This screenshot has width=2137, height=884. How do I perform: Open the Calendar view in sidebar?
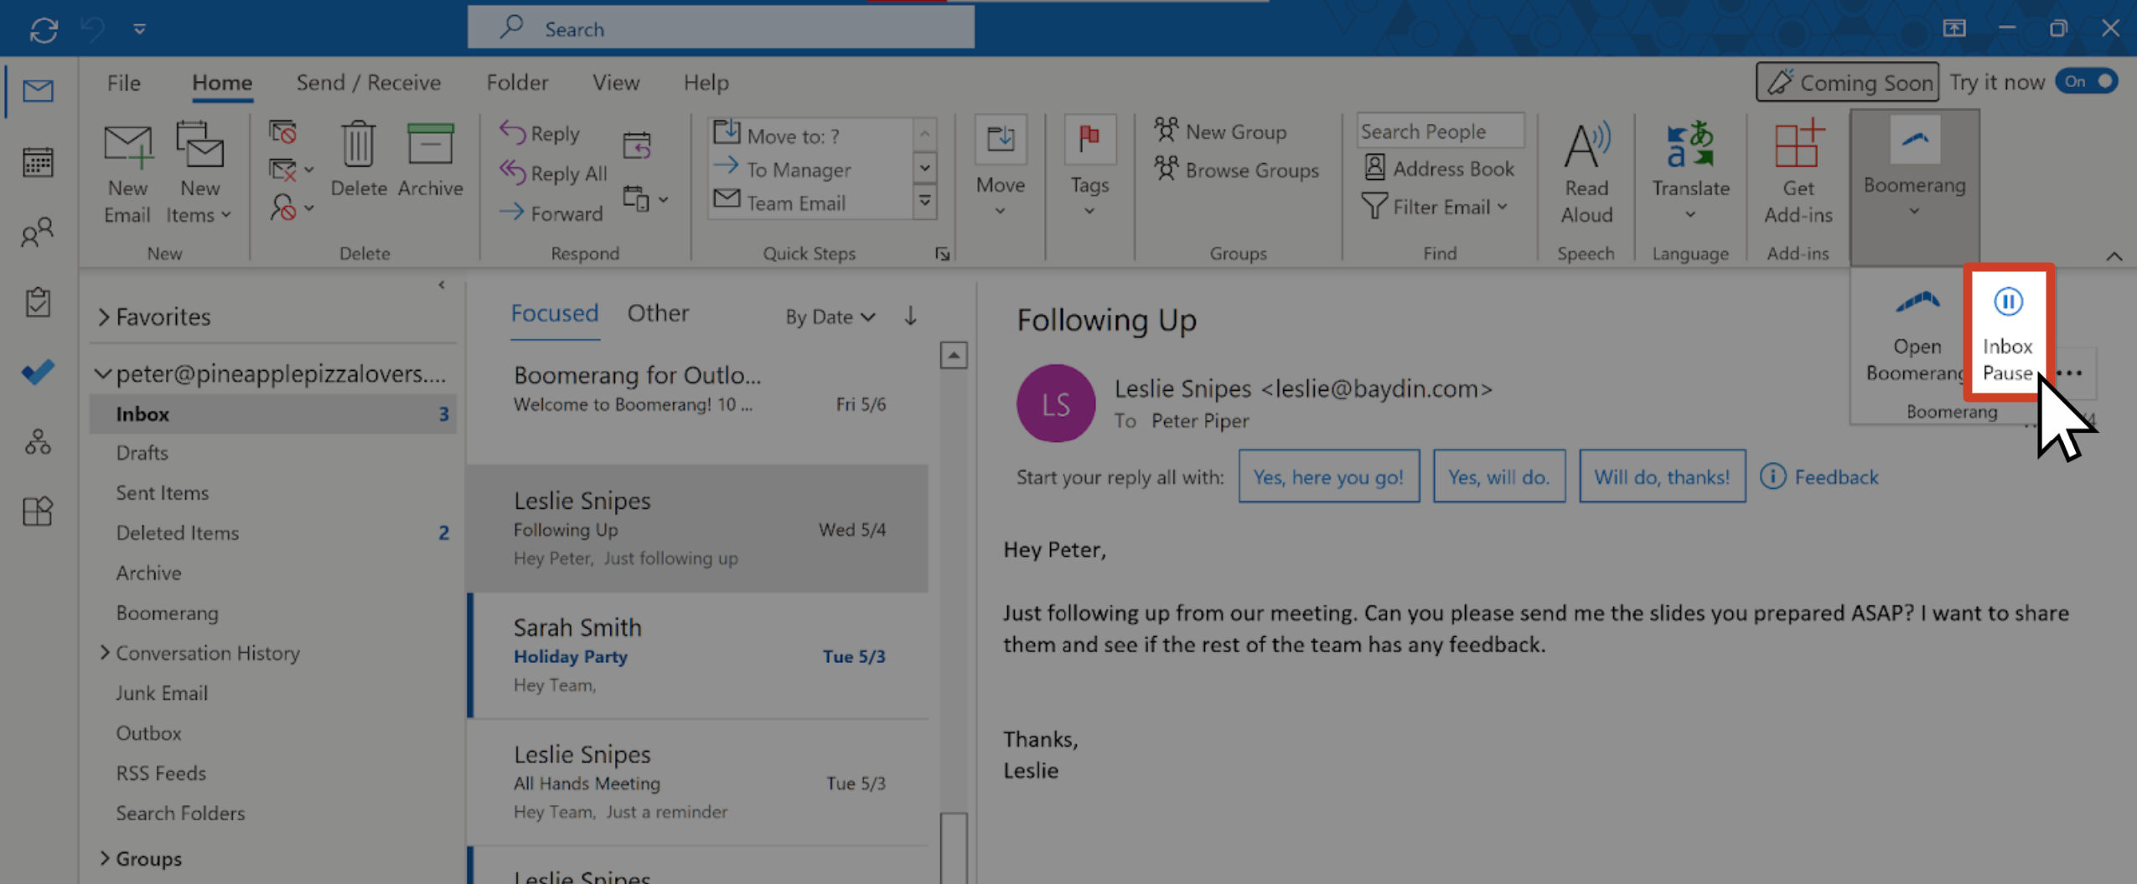38,162
